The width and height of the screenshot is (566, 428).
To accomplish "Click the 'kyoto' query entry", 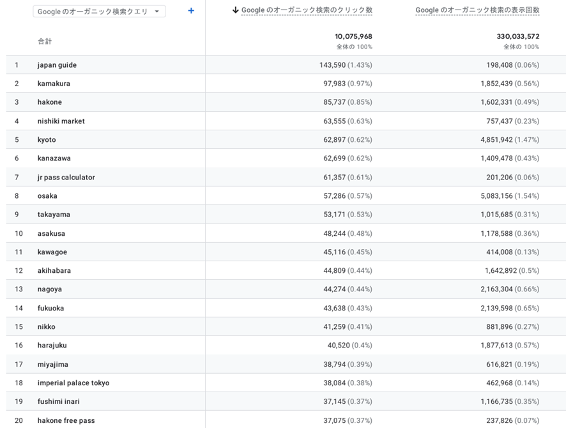I will click(x=47, y=140).
